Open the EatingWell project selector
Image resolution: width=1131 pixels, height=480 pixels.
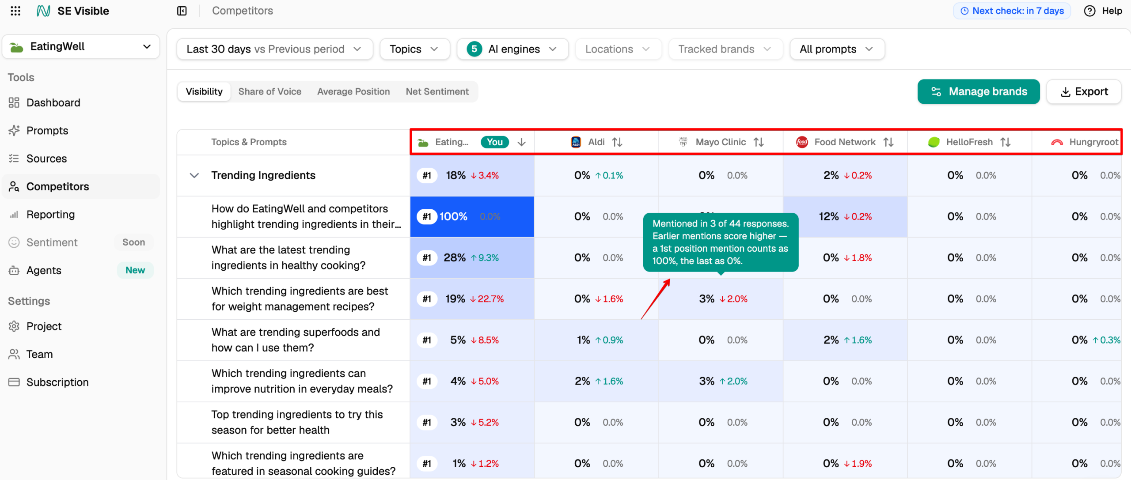[81, 46]
